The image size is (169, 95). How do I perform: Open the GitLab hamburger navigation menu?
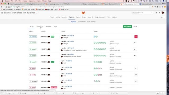coord(2,13)
